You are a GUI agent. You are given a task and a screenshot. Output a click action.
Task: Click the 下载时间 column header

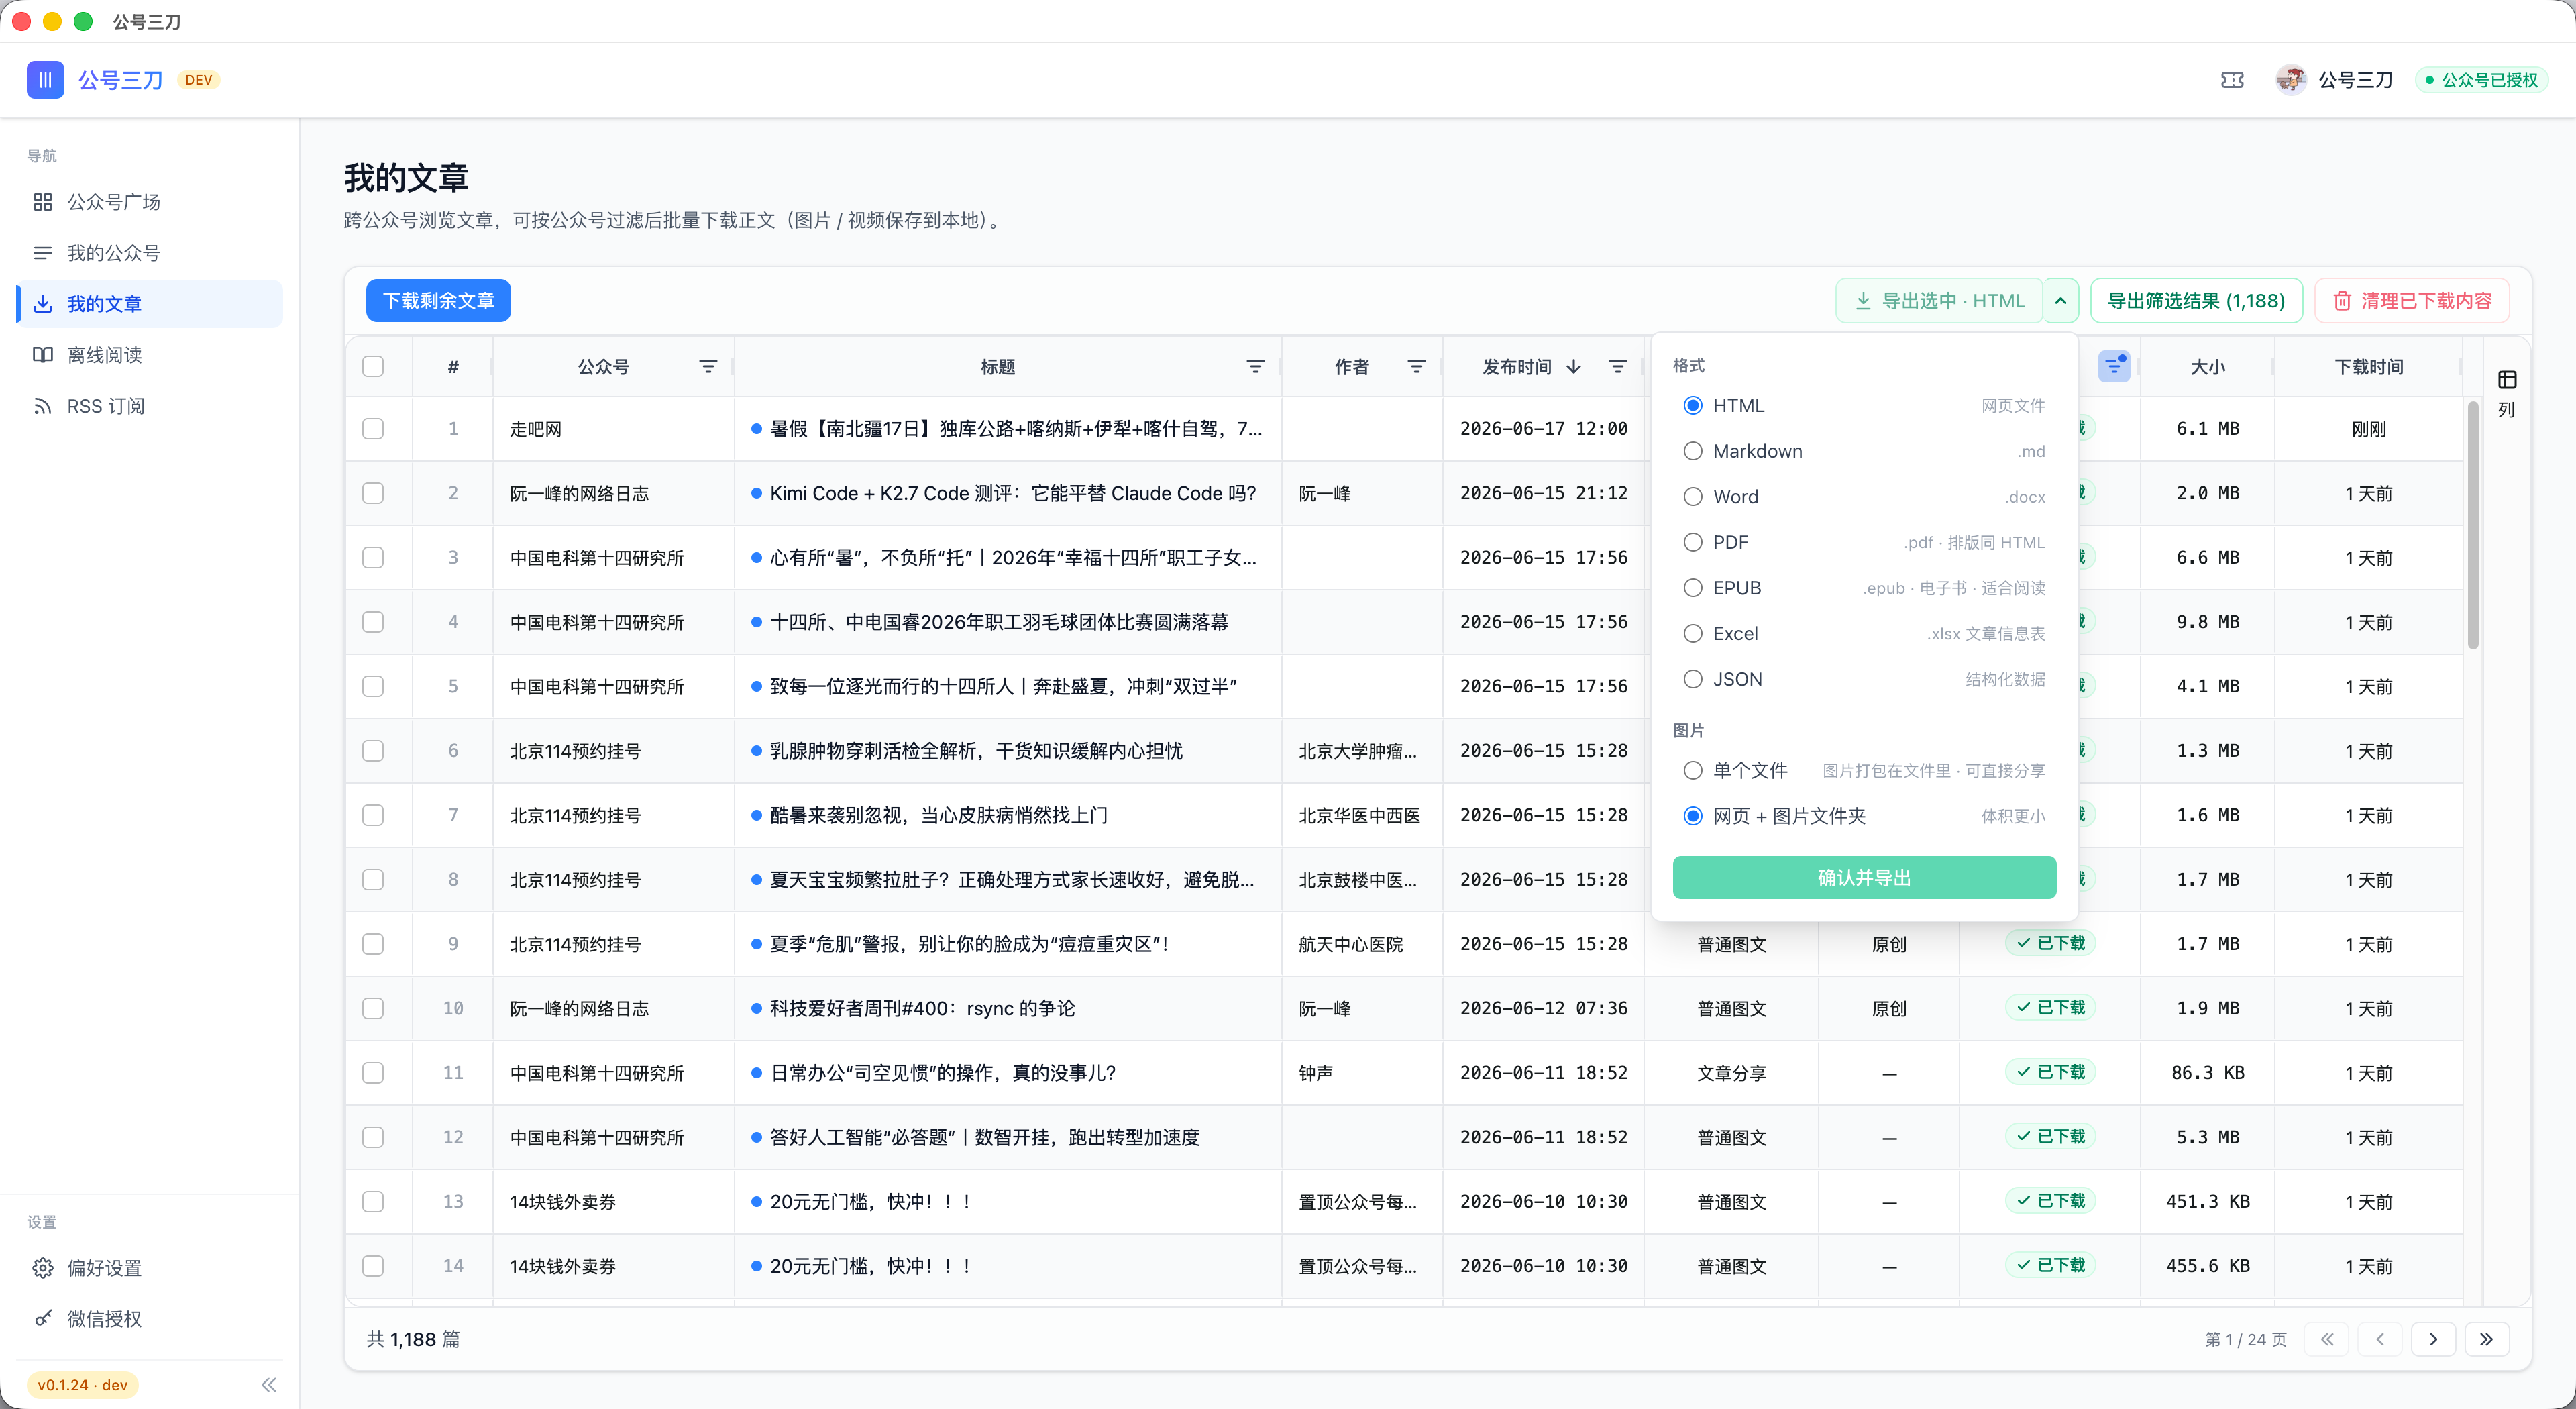pyautogui.click(x=2368, y=367)
